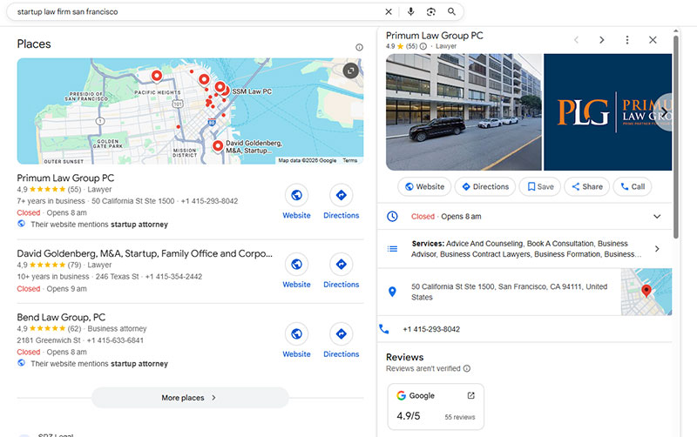
Task: Open the David Goldenberg listing title
Action: tap(145, 253)
